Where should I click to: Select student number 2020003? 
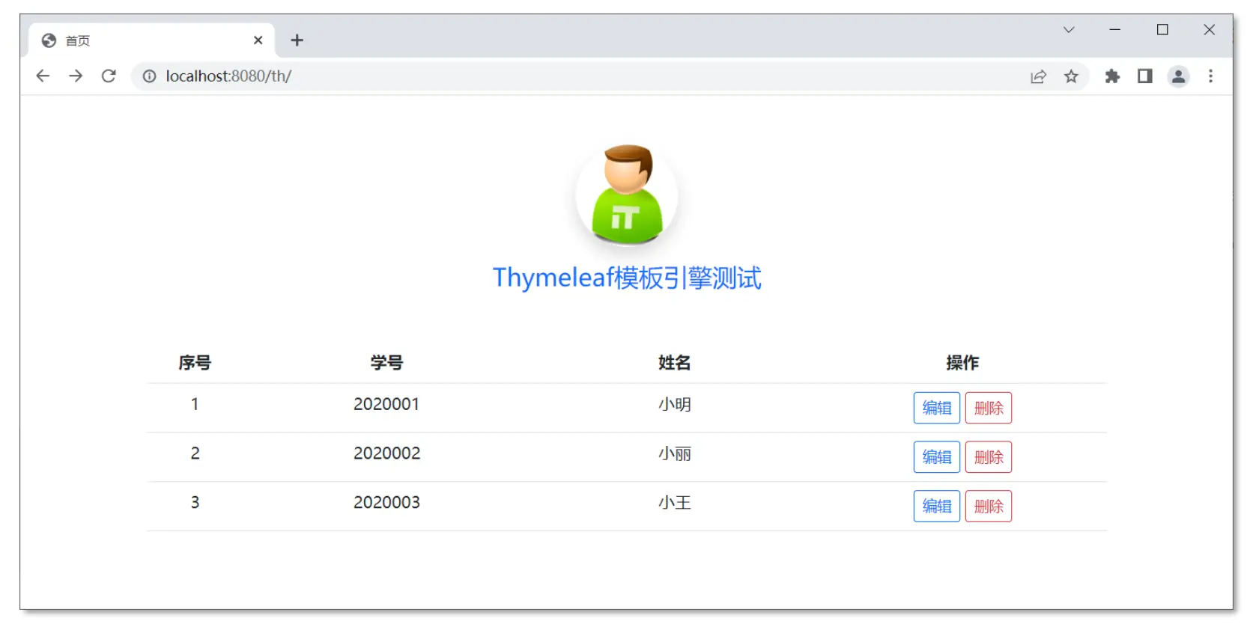click(x=386, y=503)
